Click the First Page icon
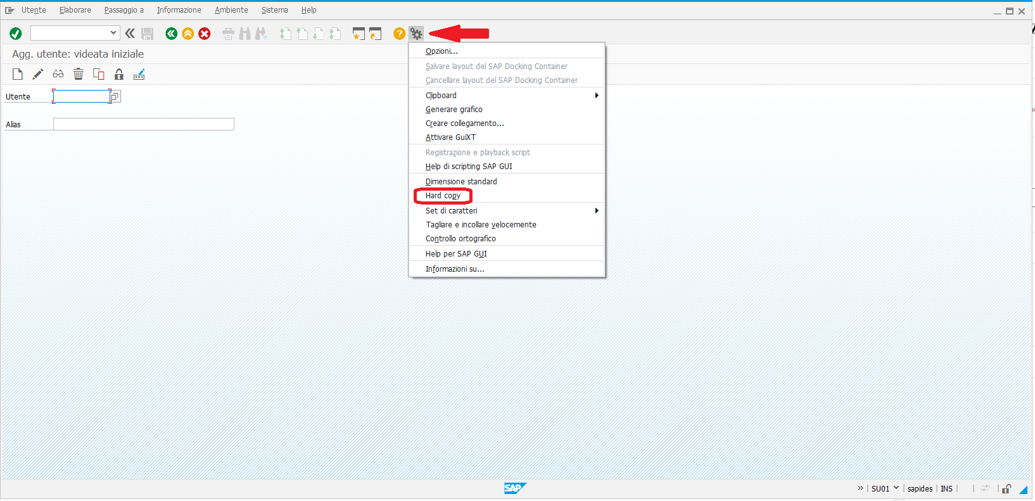 [285, 34]
